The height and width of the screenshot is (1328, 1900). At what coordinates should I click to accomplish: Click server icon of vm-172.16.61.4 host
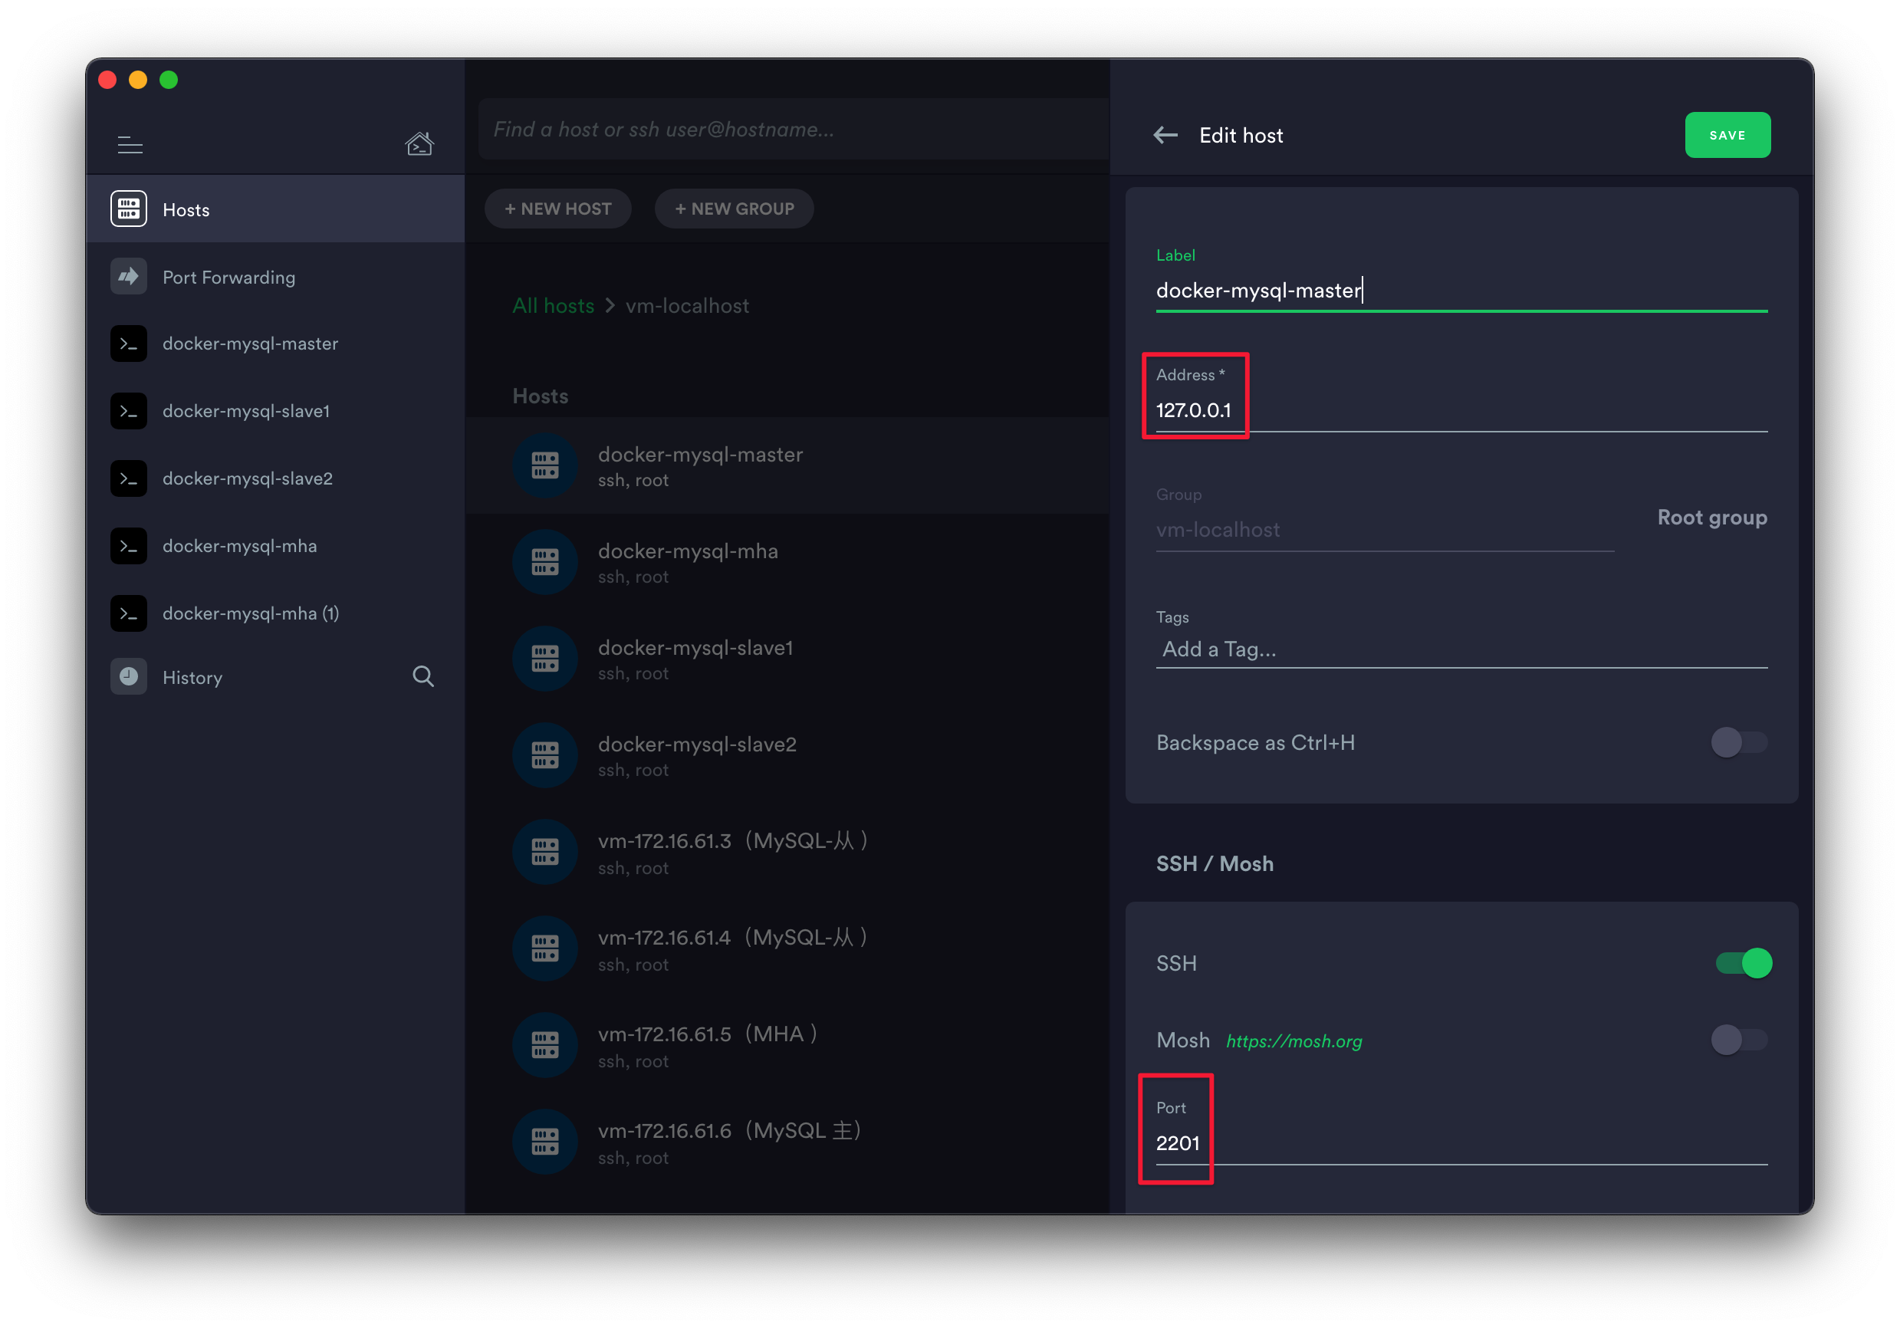[x=544, y=949]
